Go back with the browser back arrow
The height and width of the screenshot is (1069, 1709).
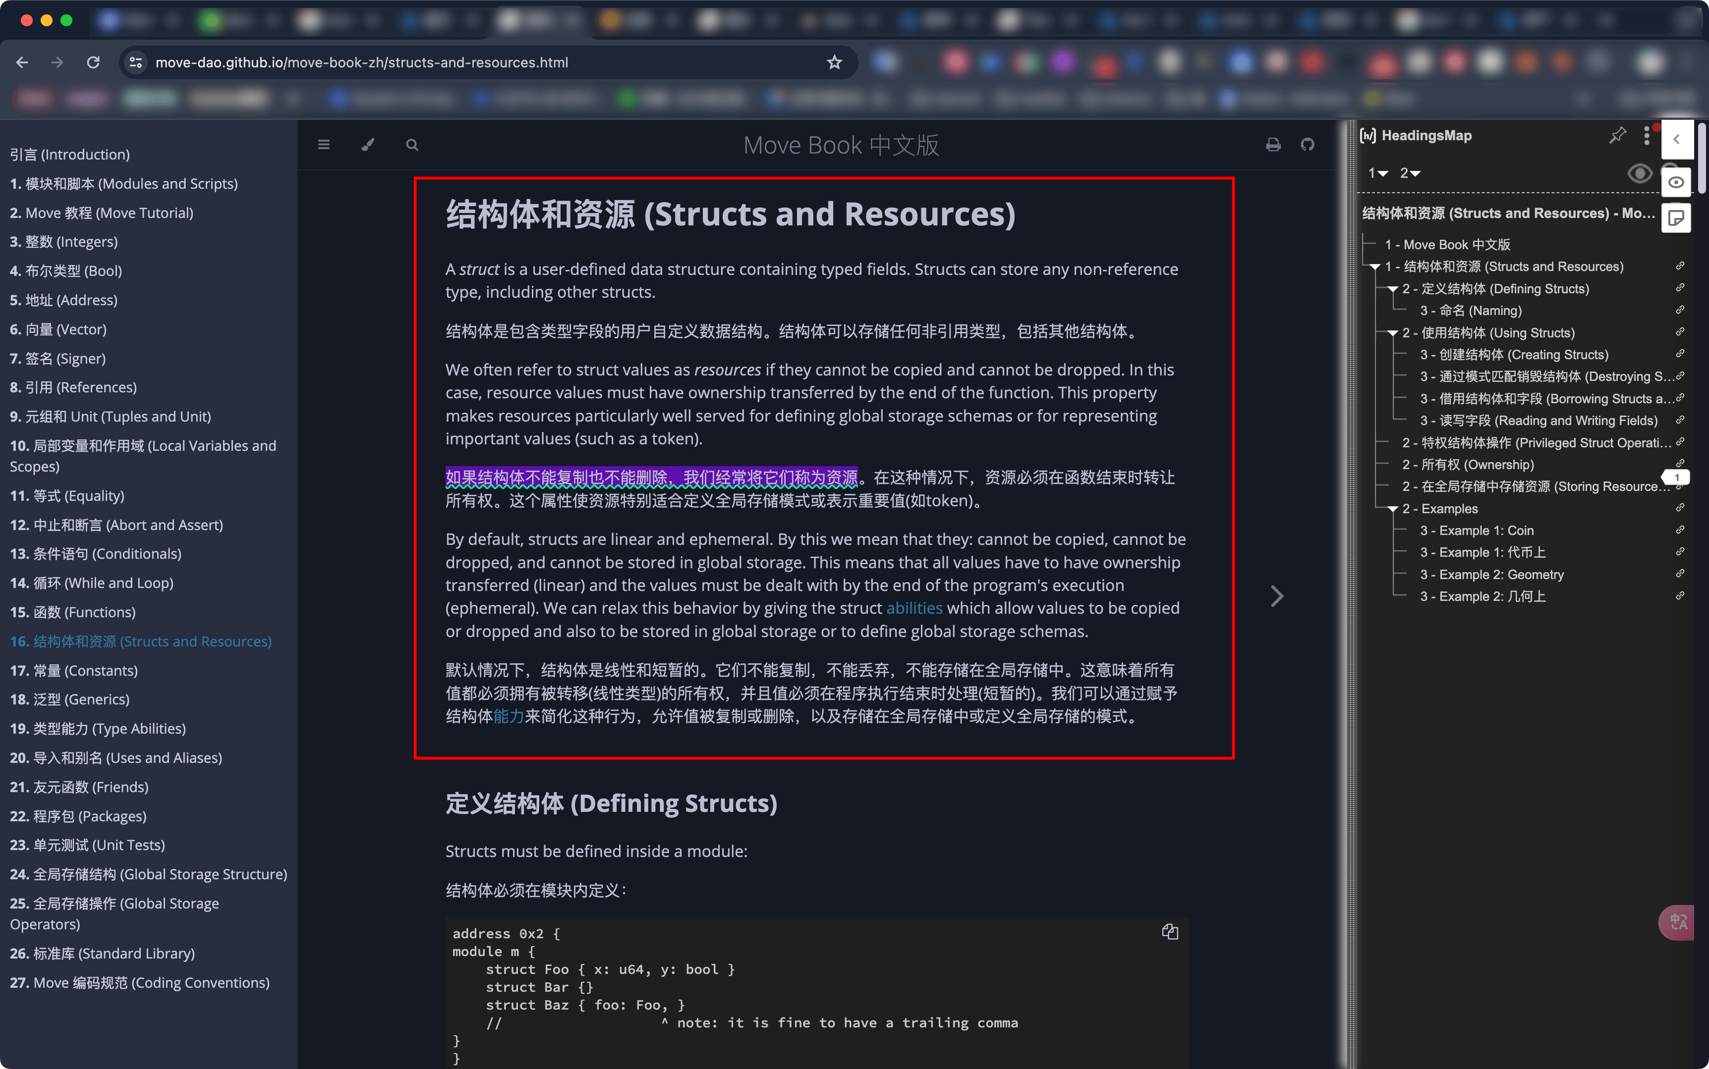coord(22,62)
